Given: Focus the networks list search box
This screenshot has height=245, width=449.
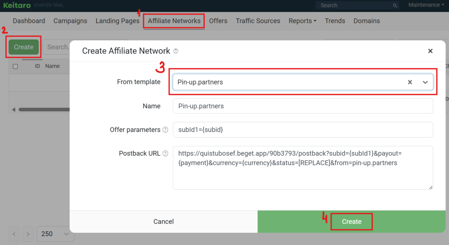Looking at the screenshot, I should click(x=57, y=47).
